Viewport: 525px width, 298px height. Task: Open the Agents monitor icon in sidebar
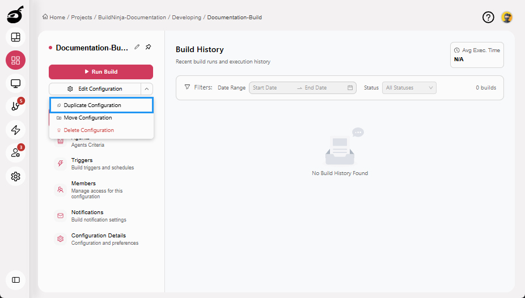(x=16, y=83)
